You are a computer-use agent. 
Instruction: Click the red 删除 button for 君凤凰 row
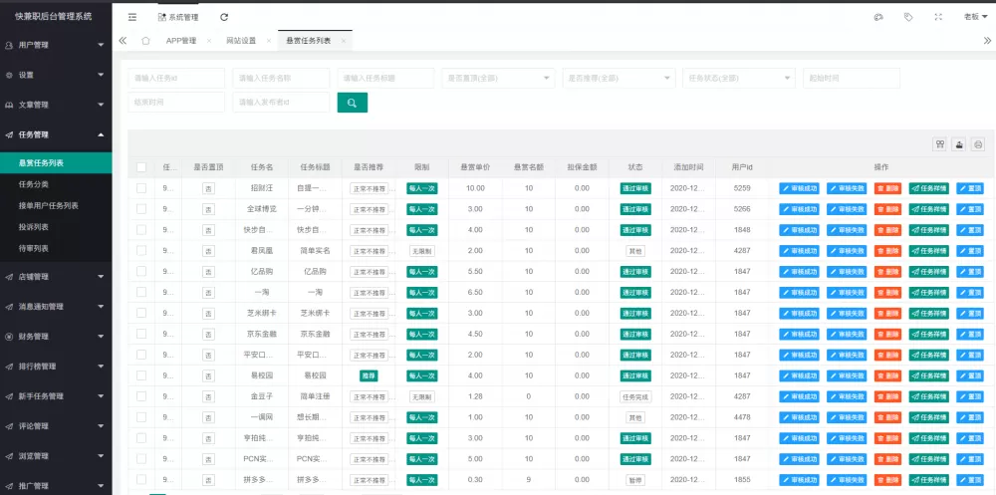[x=886, y=251]
